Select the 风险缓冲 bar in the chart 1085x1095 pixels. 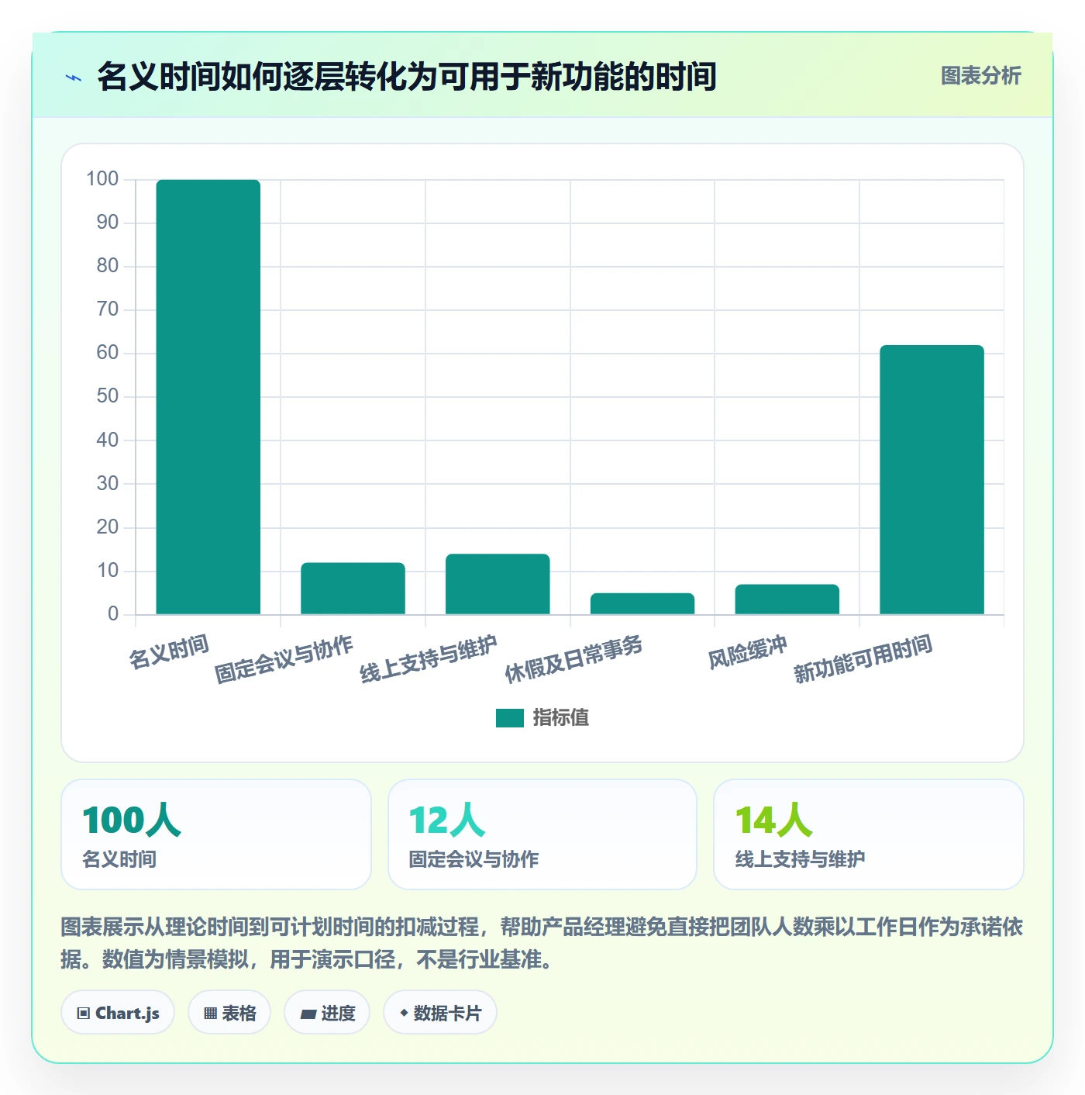pyautogui.click(x=787, y=599)
